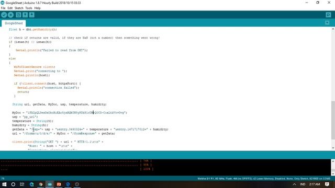The image size is (335, 188).
Task: Click the humidity = String(h) line
Action: point(30,125)
